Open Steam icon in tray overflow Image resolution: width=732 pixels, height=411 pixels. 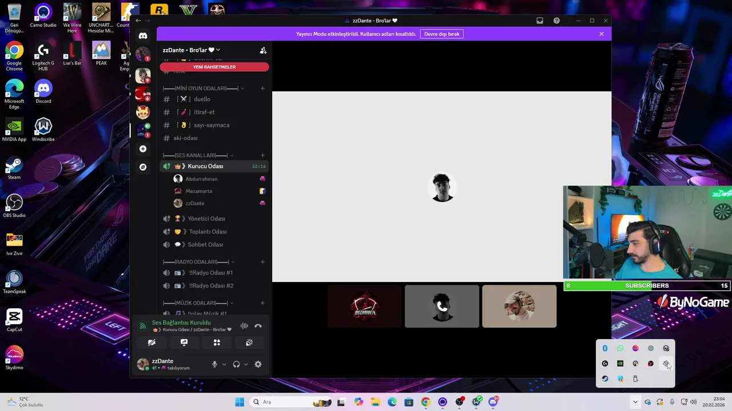(x=605, y=378)
